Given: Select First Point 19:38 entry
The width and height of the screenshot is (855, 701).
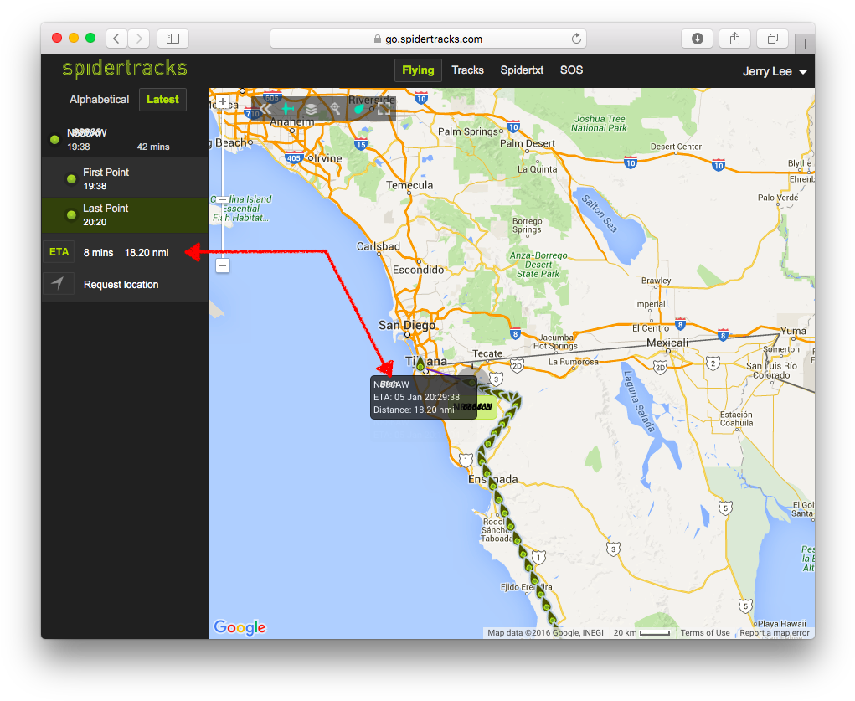Looking at the screenshot, I should pyautogui.click(x=125, y=178).
